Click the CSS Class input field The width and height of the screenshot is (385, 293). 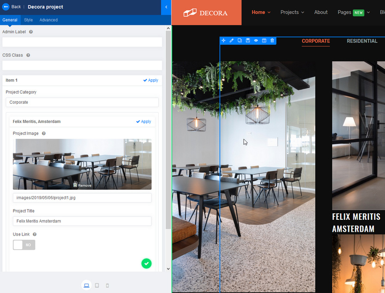82,66
